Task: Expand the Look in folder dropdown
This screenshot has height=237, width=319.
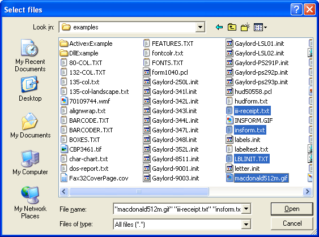Action: pos(200,27)
